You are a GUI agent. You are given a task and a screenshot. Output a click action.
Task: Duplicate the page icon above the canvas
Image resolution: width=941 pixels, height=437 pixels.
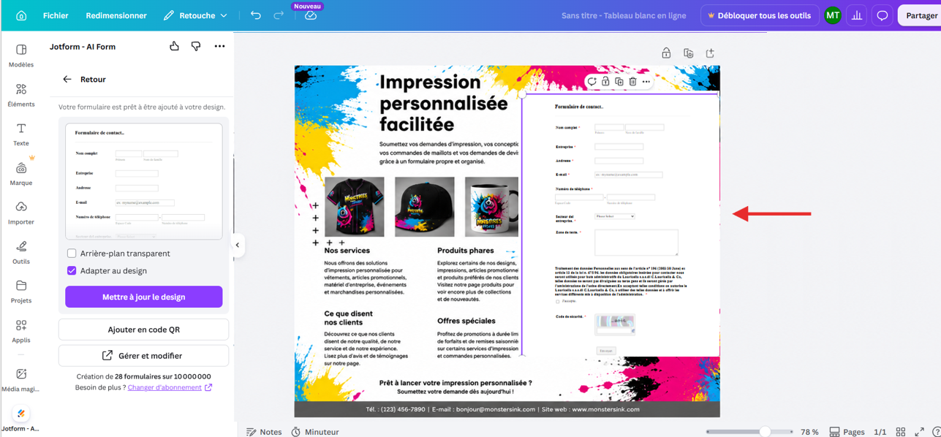[x=688, y=53]
